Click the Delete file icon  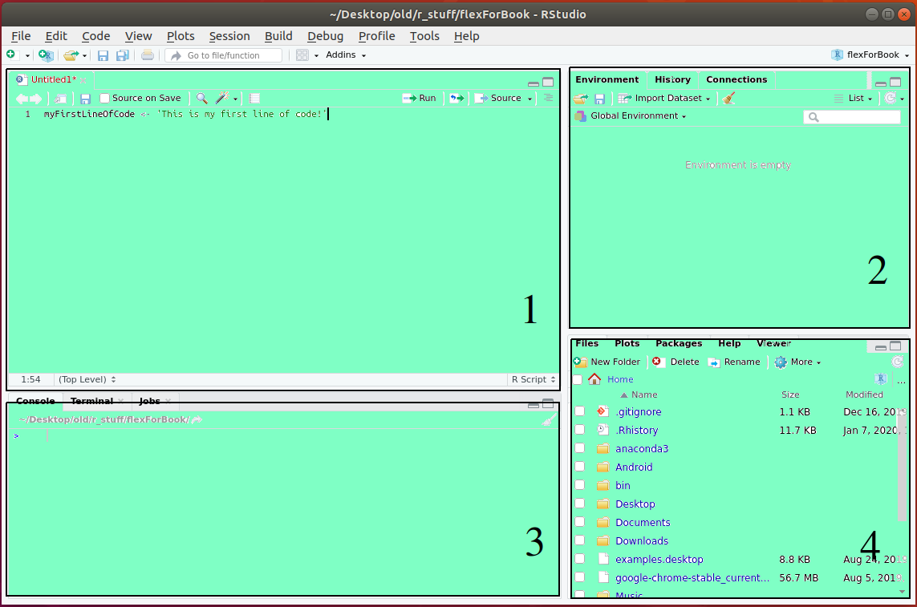659,362
